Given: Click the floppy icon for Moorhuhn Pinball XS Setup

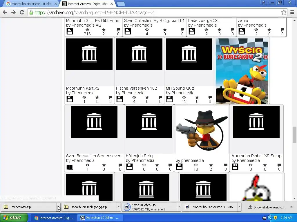Looking at the screenshot, I should [235, 167].
